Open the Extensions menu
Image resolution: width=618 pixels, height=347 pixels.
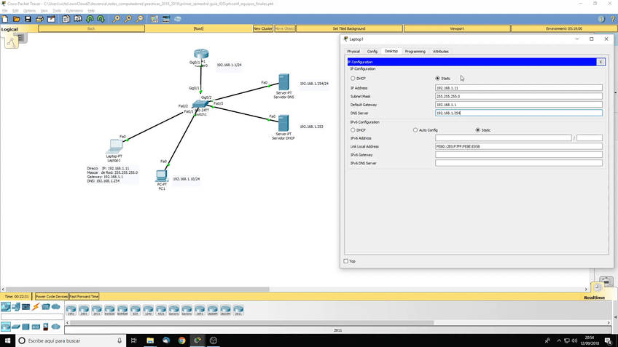tap(74, 11)
